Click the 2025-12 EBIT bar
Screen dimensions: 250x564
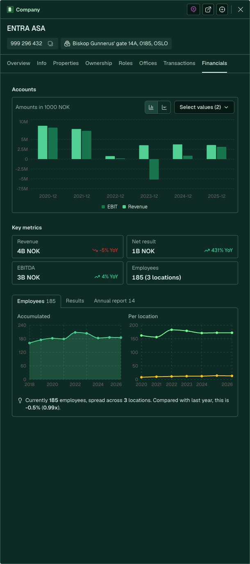[221, 153]
